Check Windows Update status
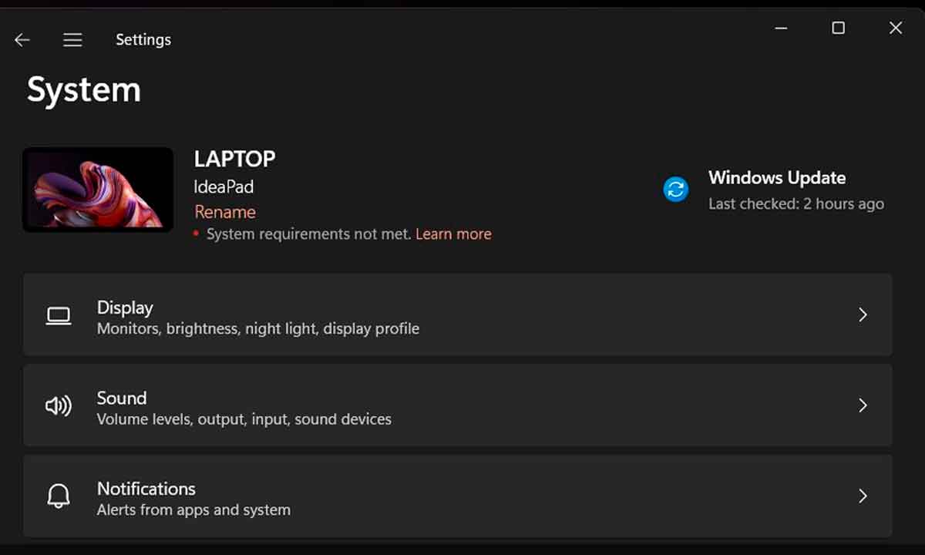925x555 pixels. (x=777, y=177)
